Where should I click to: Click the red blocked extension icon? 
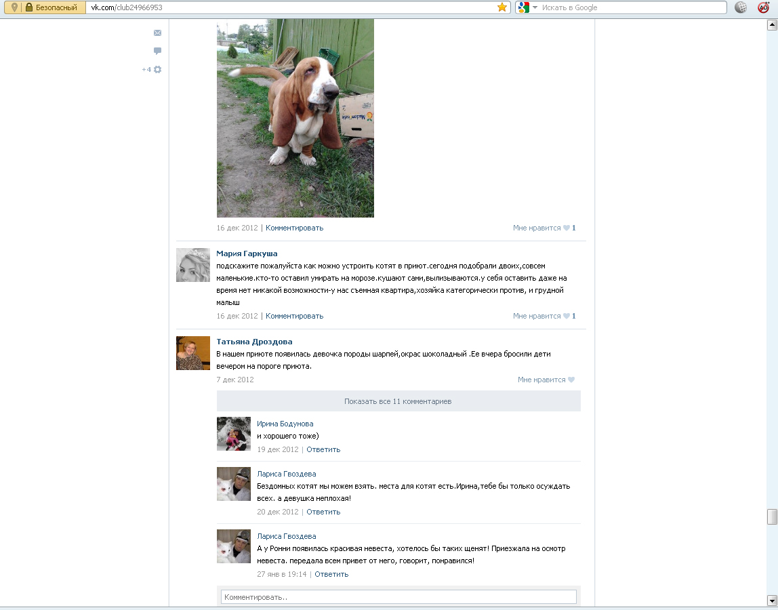click(763, 7)
